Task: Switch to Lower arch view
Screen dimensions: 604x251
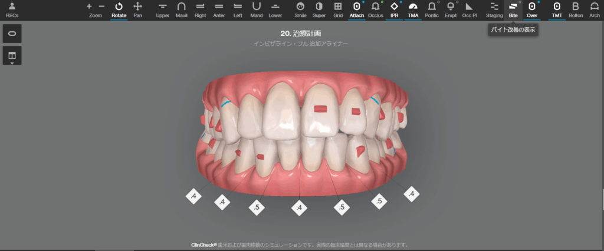Action: click(275, 10)
